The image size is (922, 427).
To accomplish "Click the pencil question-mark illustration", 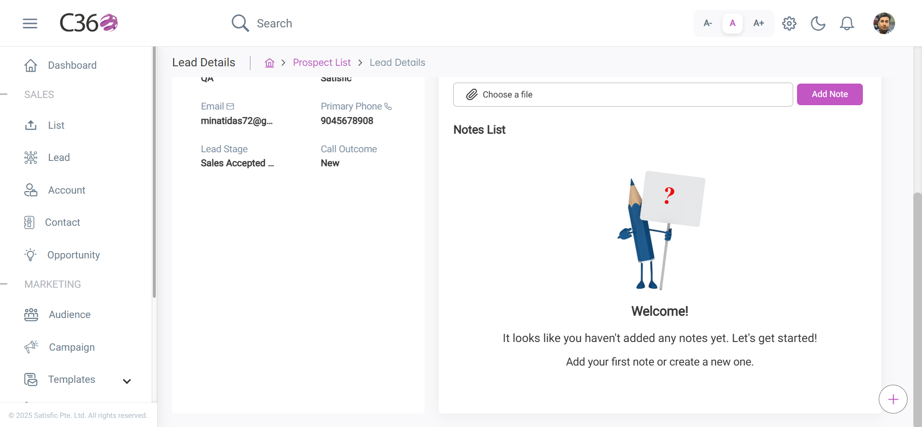I will (661, 231).
